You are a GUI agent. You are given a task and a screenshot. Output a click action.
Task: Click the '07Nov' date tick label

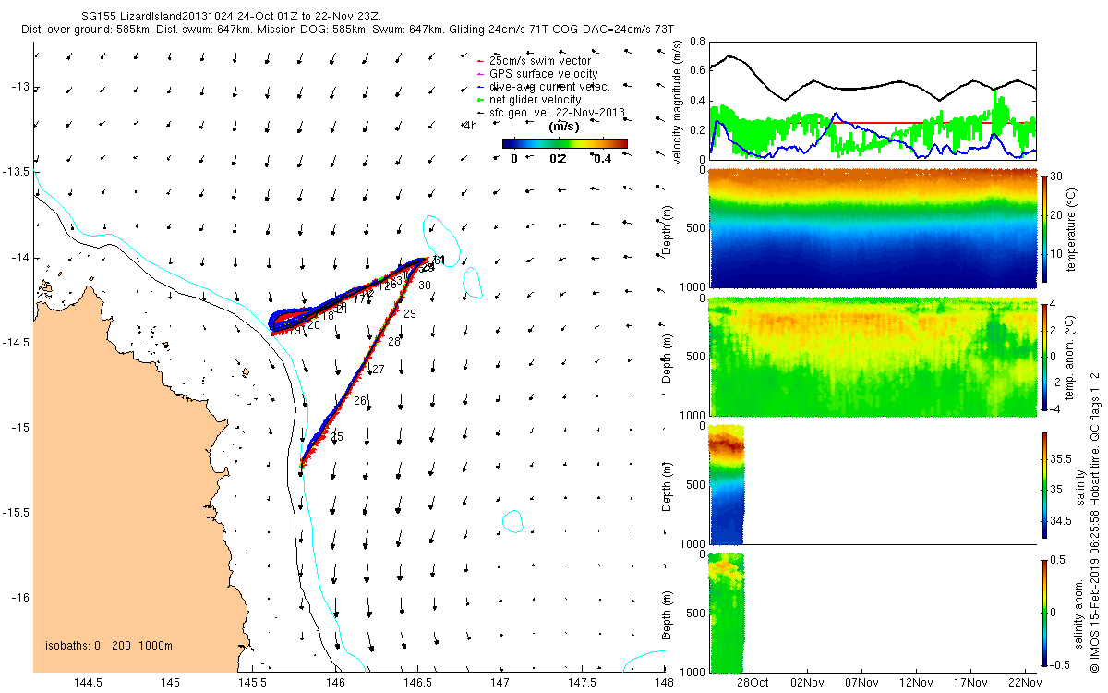coord(862,682)
